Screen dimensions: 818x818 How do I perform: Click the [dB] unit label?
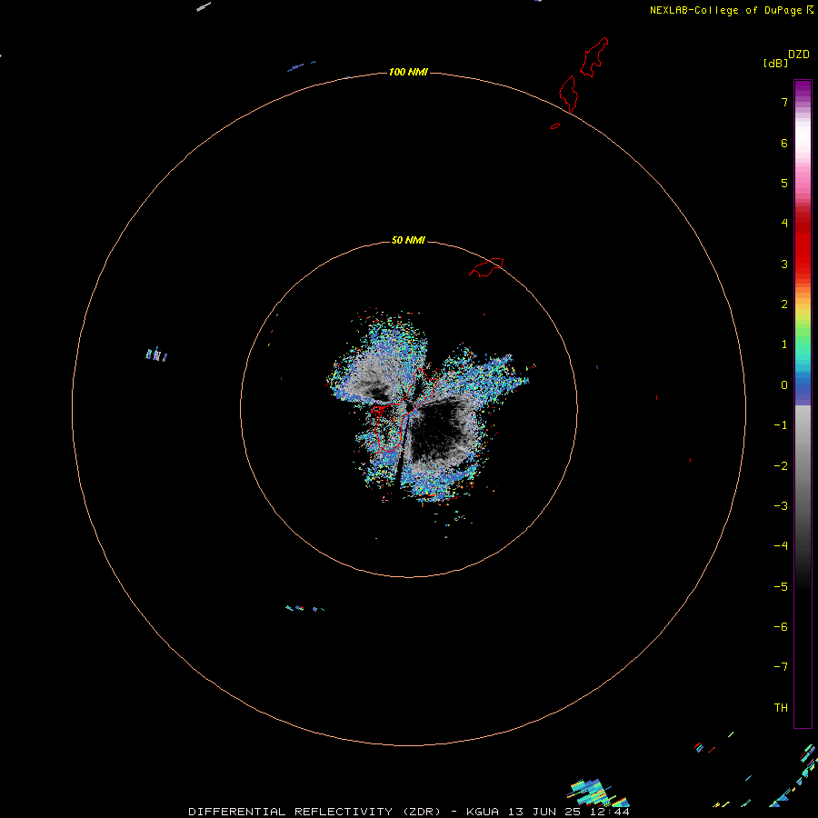tap(776, 63)
